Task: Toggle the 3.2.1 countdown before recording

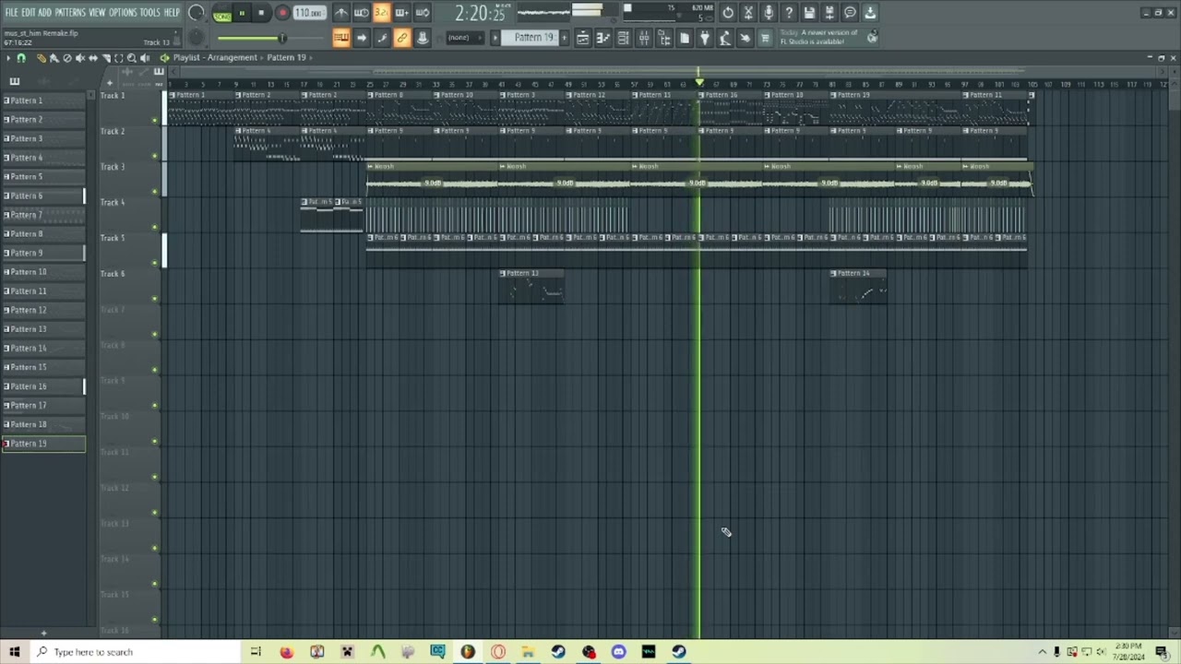Action: pos(381,13)
